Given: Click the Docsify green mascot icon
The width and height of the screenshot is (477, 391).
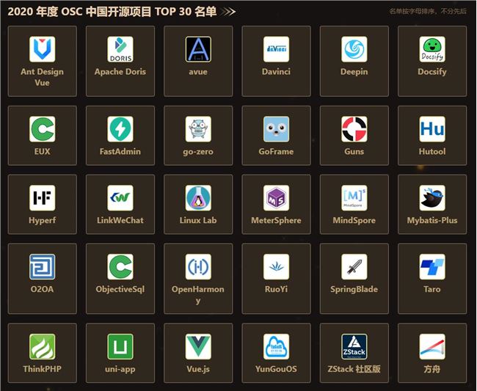Looking at the screenshot, I should (432, 49).
